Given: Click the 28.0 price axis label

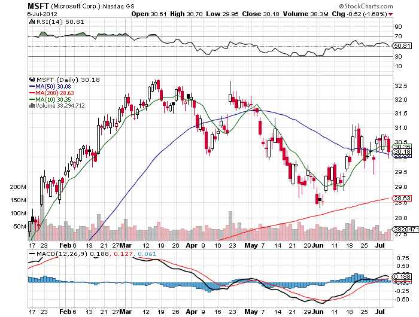Looking at the screenshot, I should pyautogui.click(x=401, y=218).
